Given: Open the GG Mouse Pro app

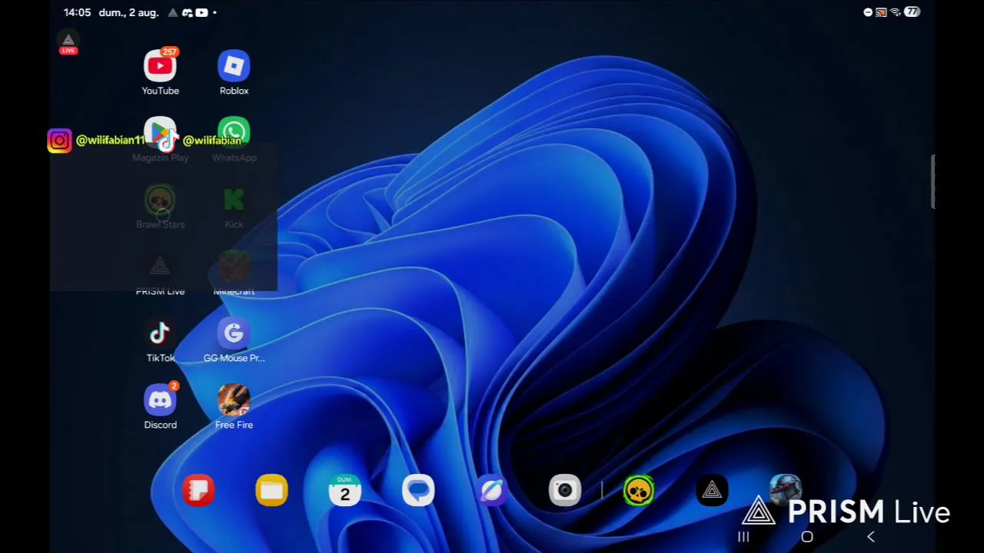Looking at the screenshot, I should [x=234, y=334].
